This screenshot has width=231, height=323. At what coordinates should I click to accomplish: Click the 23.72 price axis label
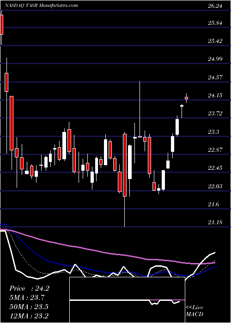(x=215, y=114)
